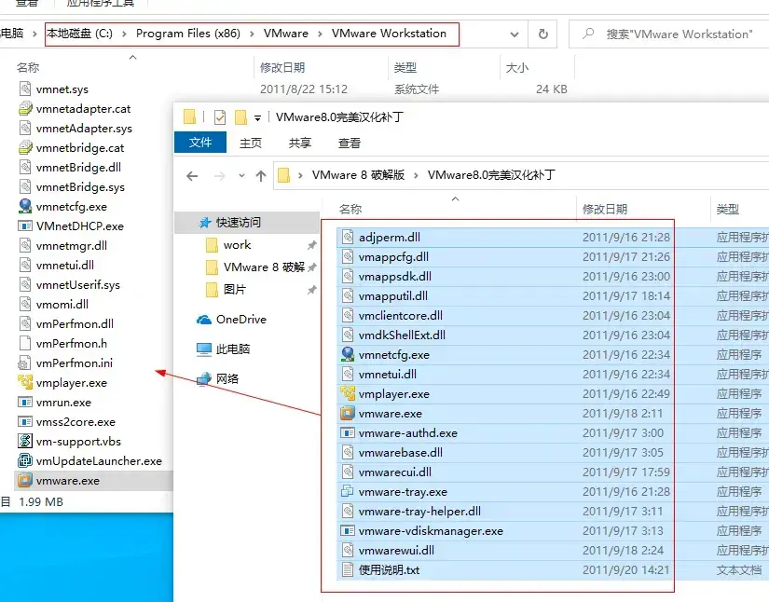Expand chevron after VMware in back window path
769x602 pixels.
[321, 34]
